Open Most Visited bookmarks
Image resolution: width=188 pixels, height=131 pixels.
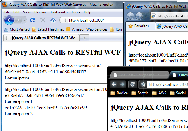[16, 29]
